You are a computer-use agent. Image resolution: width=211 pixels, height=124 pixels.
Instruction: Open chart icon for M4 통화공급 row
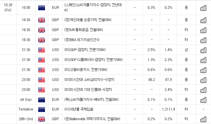click(x=203, y=30)
